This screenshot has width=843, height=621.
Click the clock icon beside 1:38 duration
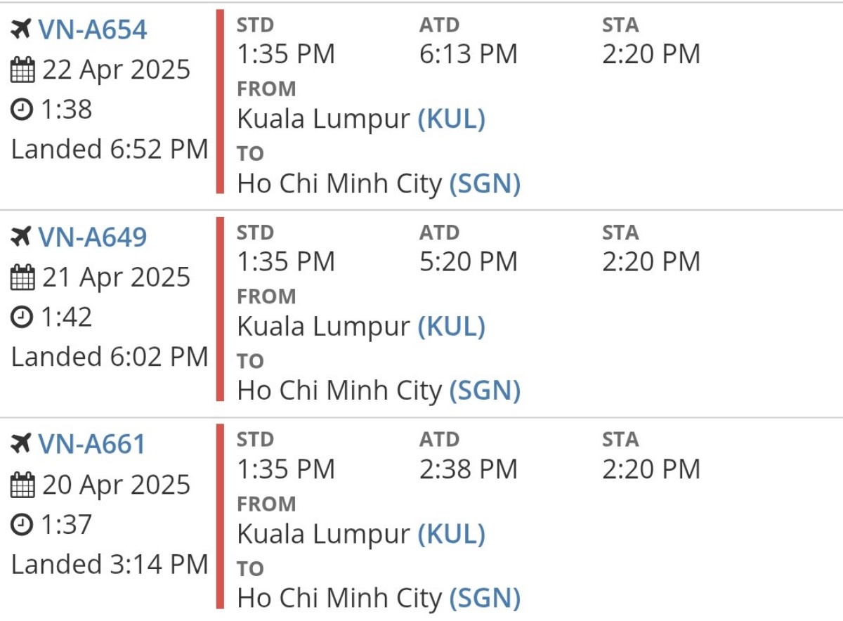pyautogui.click(x=22, y=110)
